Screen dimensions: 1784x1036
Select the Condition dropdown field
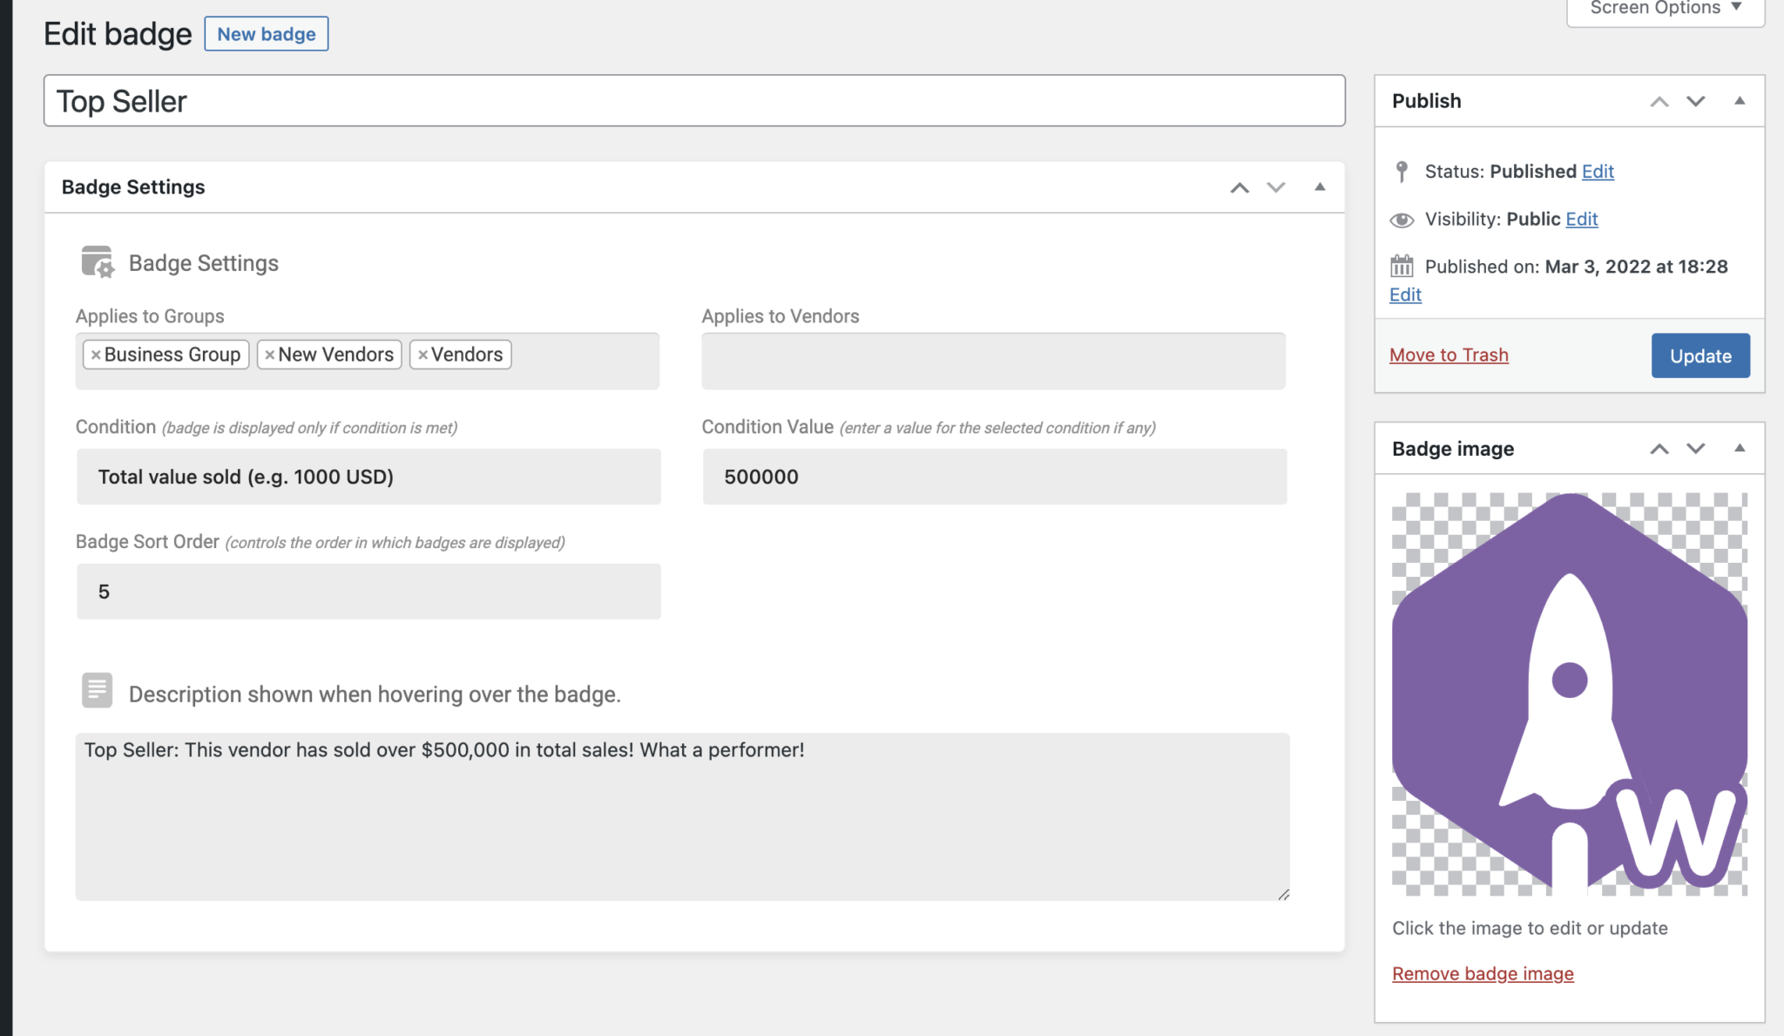point(368,476)
